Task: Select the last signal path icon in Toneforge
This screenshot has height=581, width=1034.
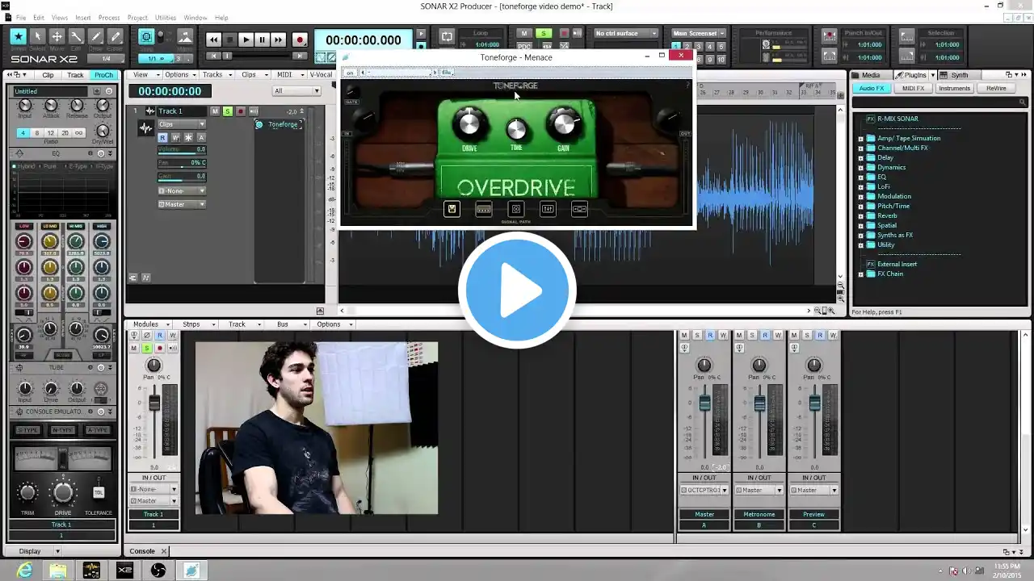Action: [x=579, y=210]
